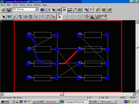
Task: Open the layer combo box showing Bottom
Action: coord(25,9)
